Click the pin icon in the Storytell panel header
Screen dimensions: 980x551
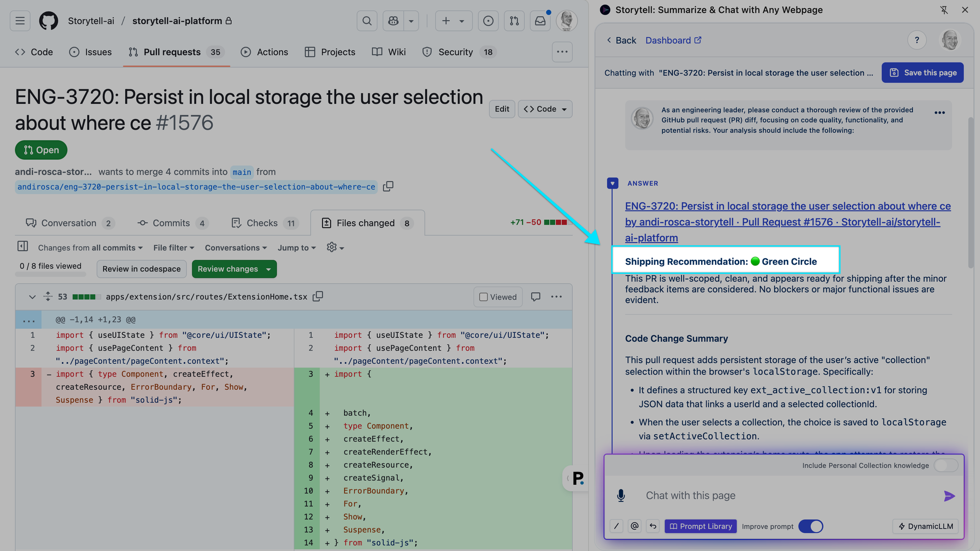[944, 10]
